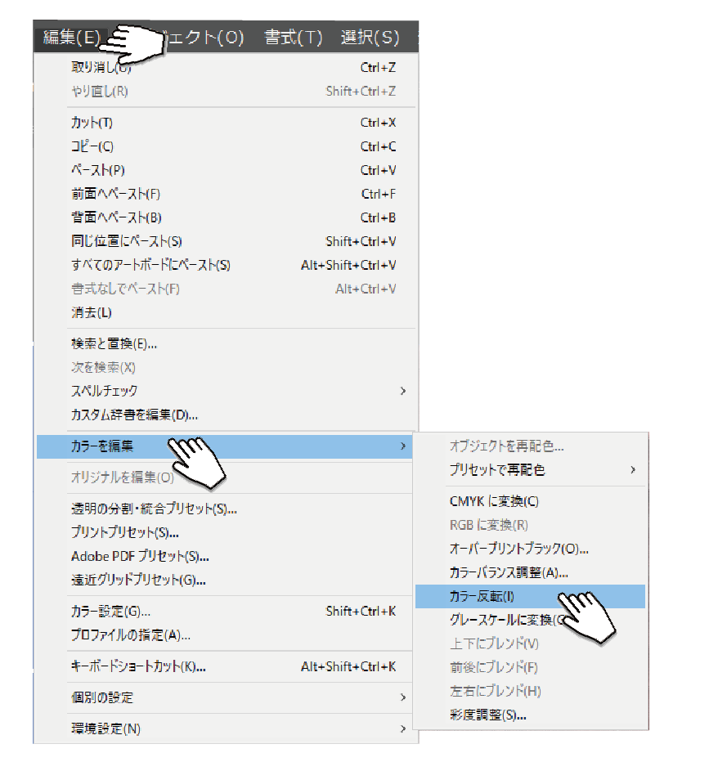Image resolution: width=709 pixels, height=780 pixels.
Task: Expand the スペルチェック submenu arrow
Action: click(x=402, y=391)
